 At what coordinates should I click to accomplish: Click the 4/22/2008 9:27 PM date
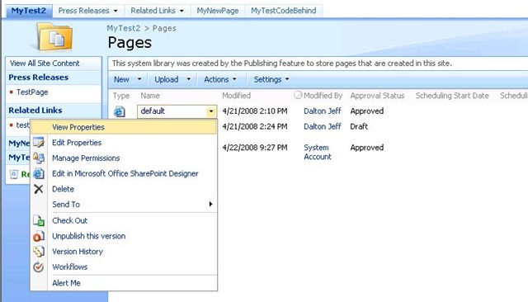[x=255, y=148]
